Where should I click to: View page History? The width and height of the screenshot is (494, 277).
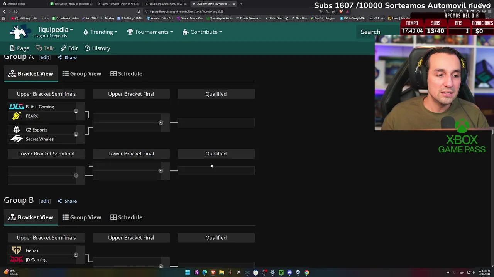pos(97,48)
